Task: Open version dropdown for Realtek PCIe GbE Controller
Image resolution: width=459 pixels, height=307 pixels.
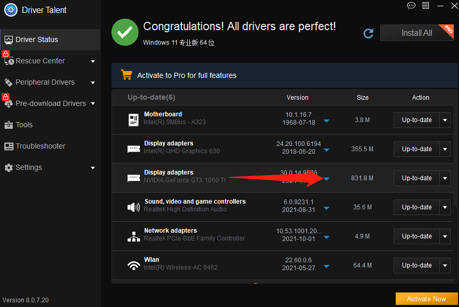Action: point(326,237)
